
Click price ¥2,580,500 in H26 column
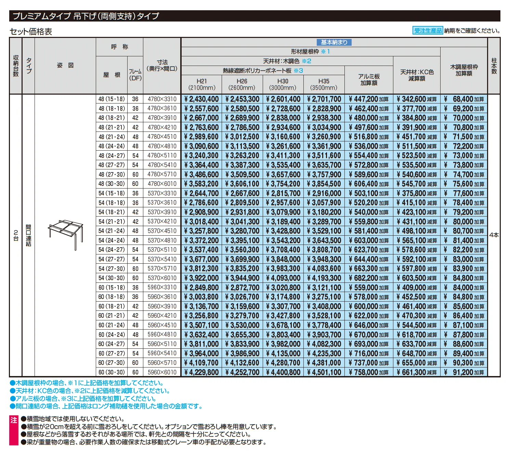(242, 109)
